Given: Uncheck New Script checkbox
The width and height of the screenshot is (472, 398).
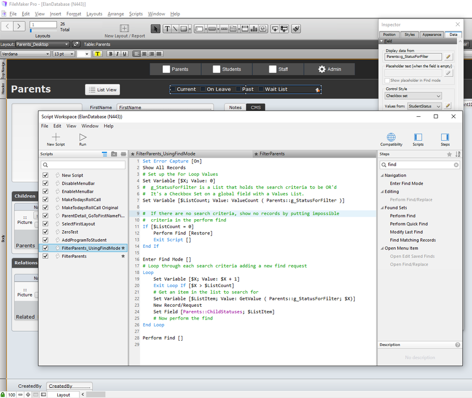Looking at the screenshot, I should coord(46,175).
